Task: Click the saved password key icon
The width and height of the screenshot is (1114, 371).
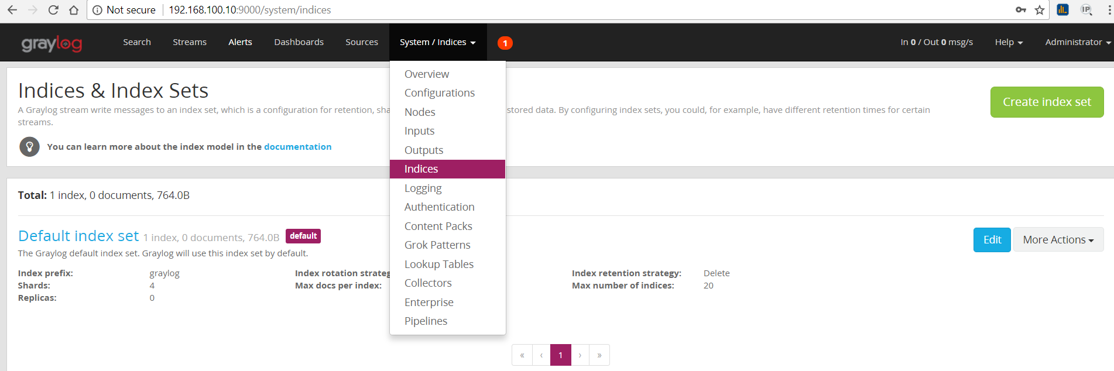Action: (x=1021, y=10)
